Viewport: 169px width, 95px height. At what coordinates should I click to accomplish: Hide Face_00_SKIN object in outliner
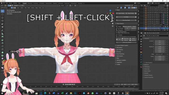click(167, 7)
